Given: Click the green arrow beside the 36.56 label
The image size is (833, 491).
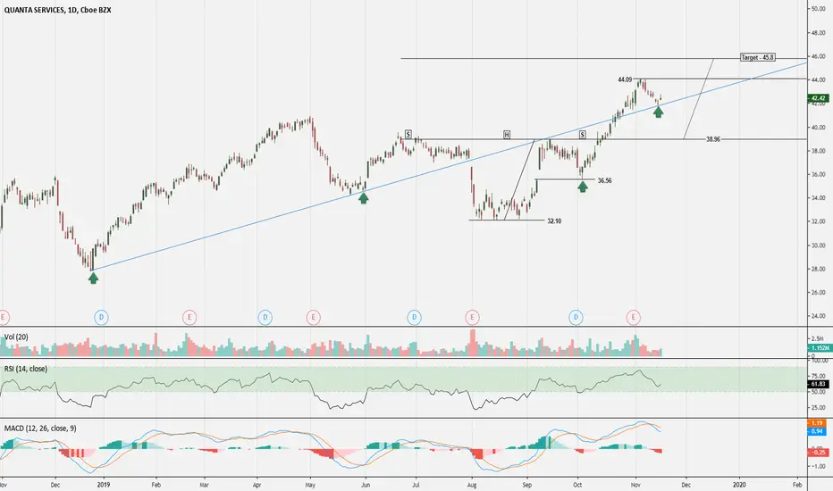Looking at the screenshot, I should click(x=583, y=187).
